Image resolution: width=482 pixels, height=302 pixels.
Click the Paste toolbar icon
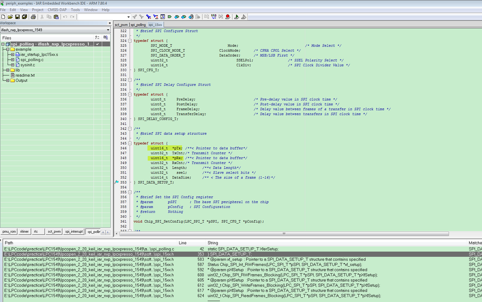point(56,17)
